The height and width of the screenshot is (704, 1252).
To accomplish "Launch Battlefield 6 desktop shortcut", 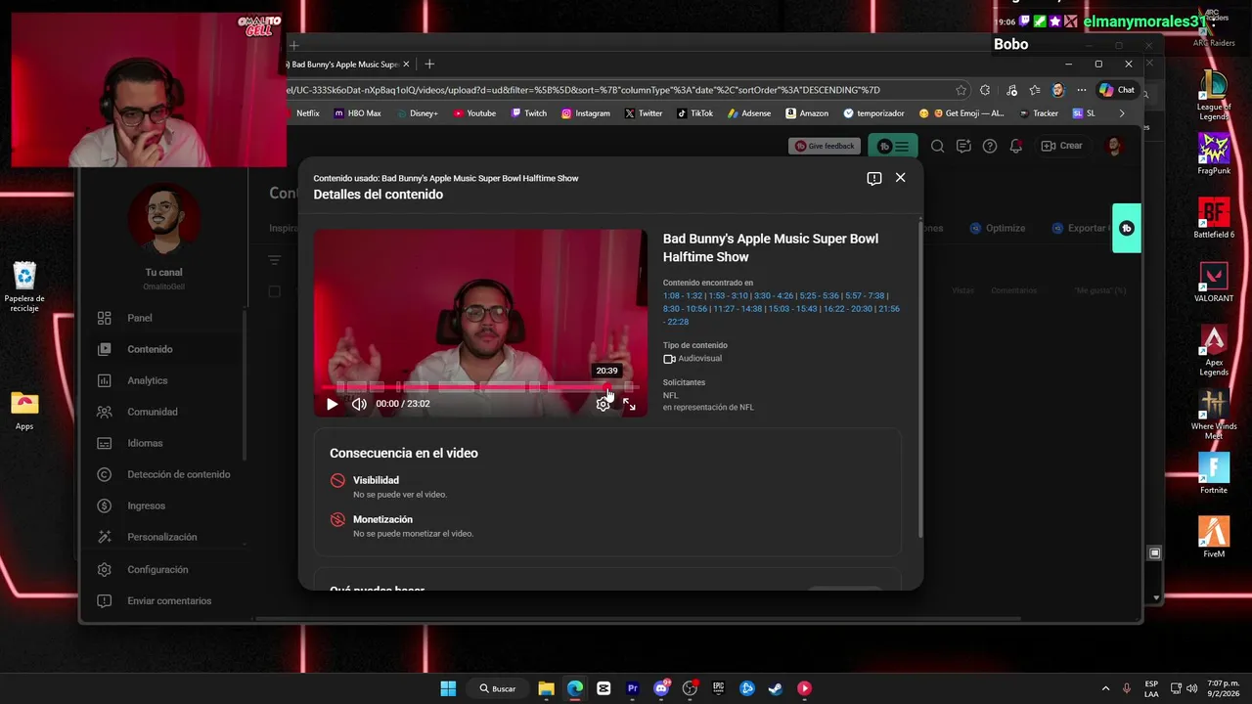I will (1214, 218).
